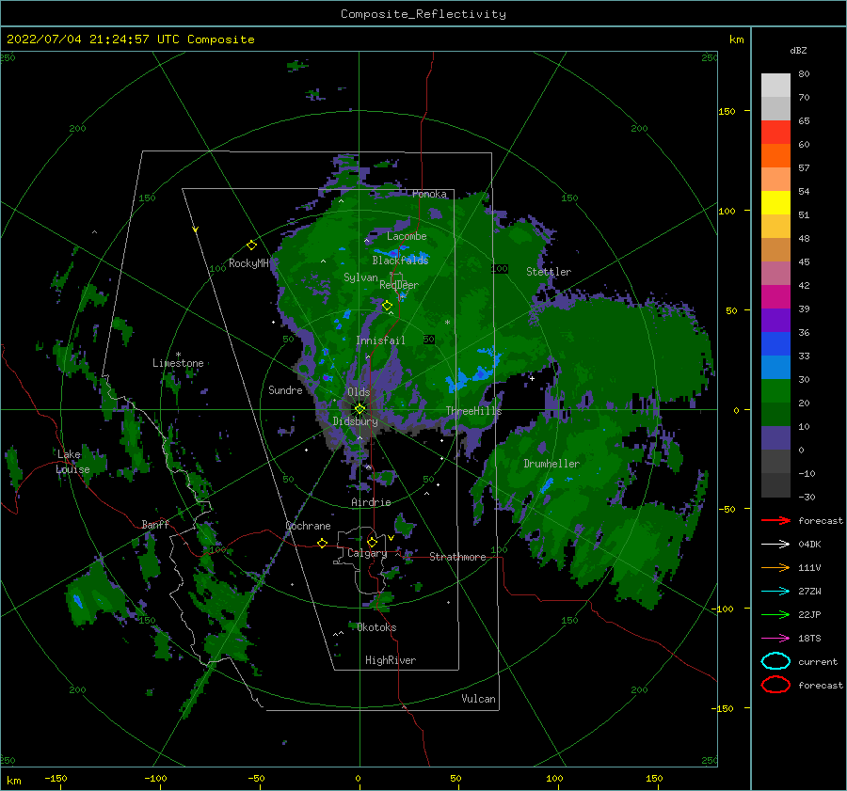Click the Limestone label
The width and height of the screenshot is (847, 791).
(178, 363)
